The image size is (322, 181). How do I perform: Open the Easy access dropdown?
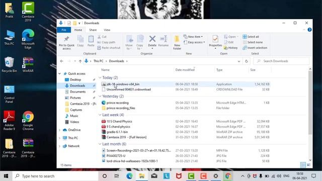point(194,42)
